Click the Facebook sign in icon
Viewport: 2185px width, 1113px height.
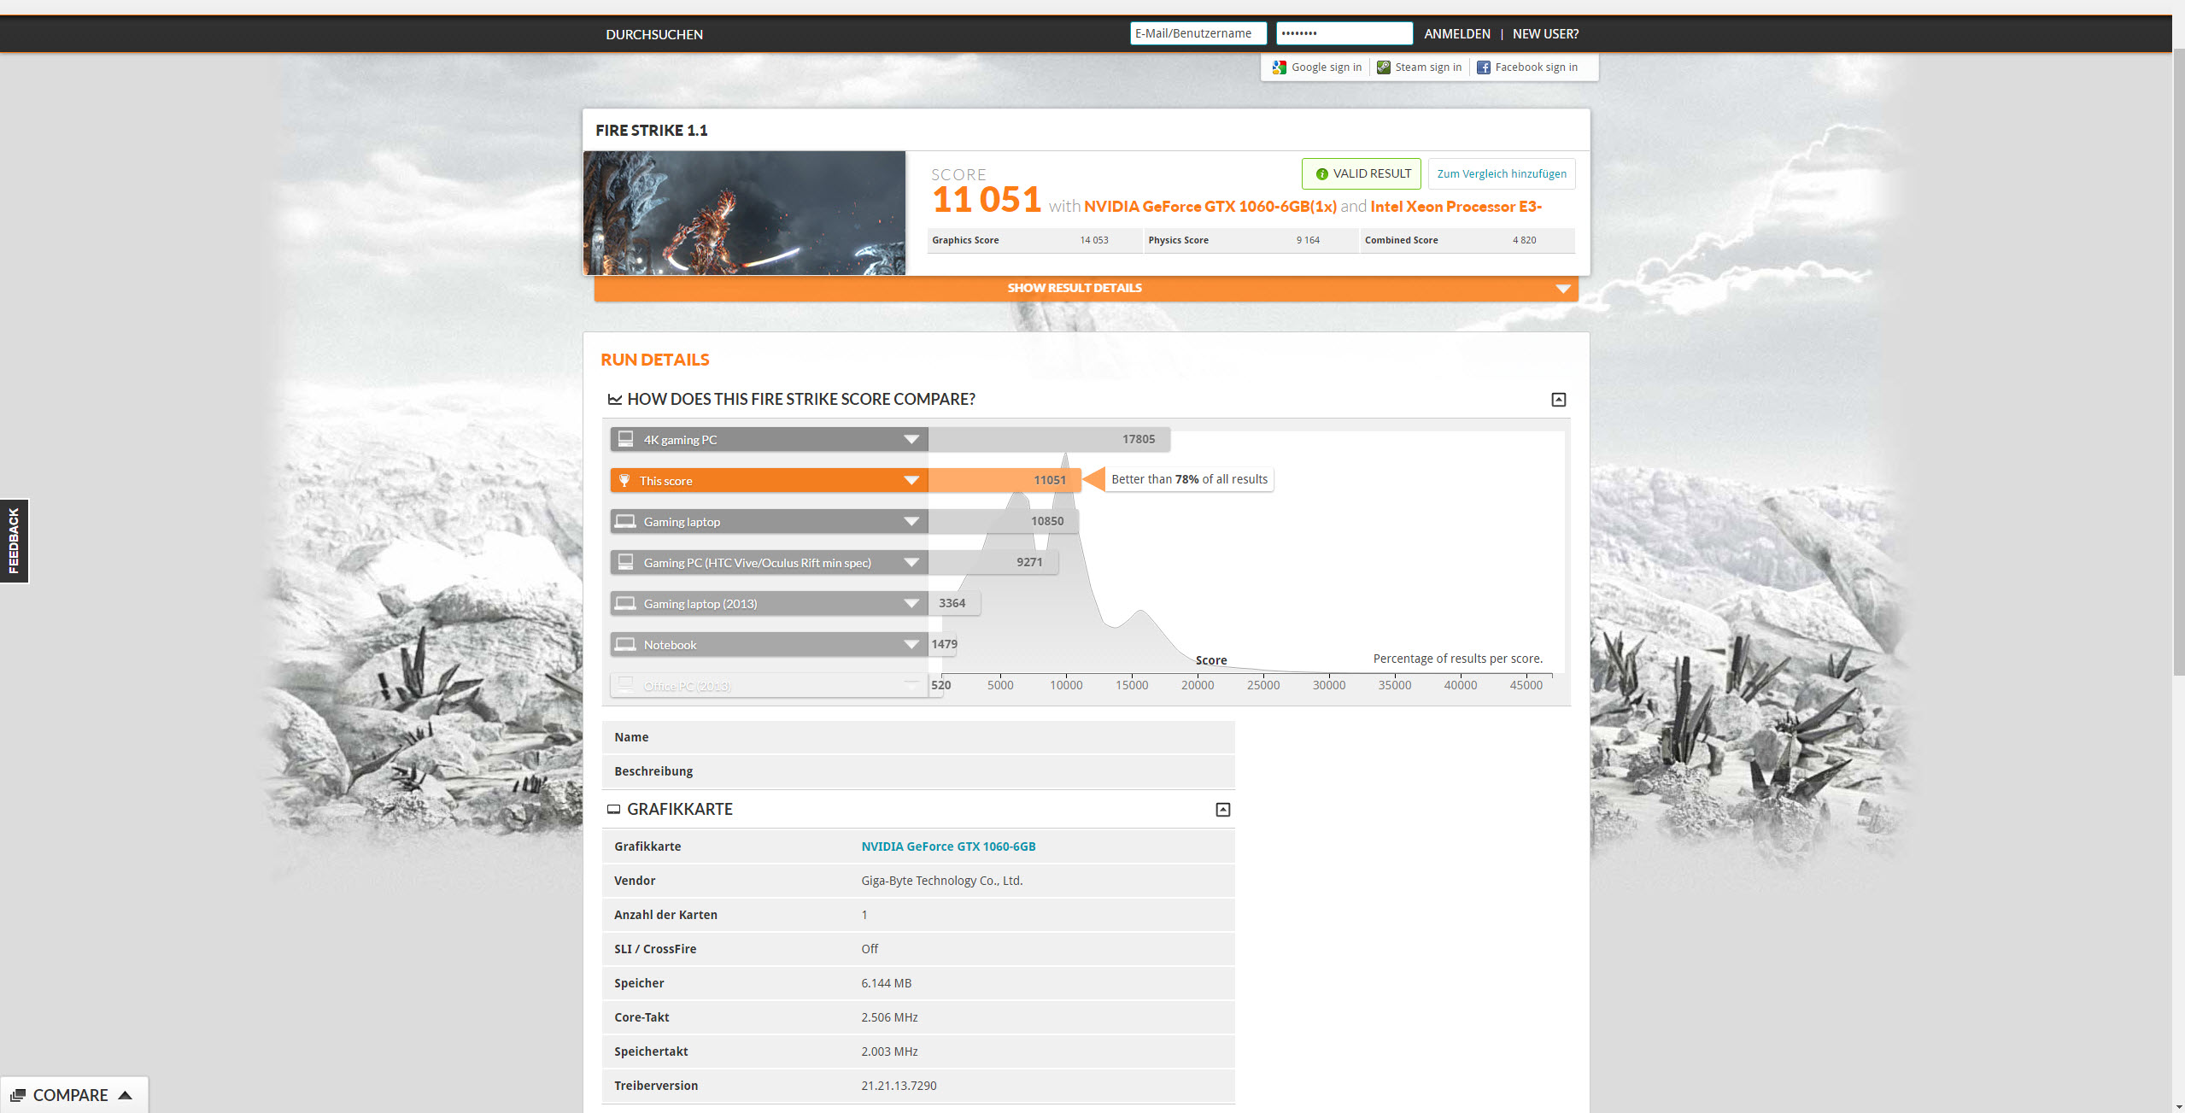coord(1484,67)
